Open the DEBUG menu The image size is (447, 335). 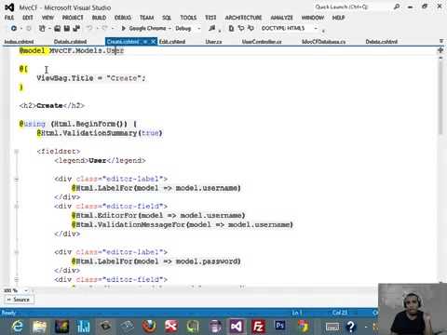coord(123,18)
